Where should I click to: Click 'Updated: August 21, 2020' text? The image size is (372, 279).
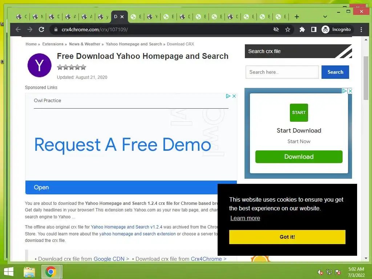click(x=82, y=77)
